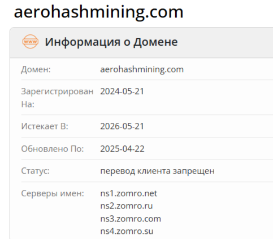The image size is (273, 239).
Task: Click name server ns4.zomro.su
Action: (127, 231)
